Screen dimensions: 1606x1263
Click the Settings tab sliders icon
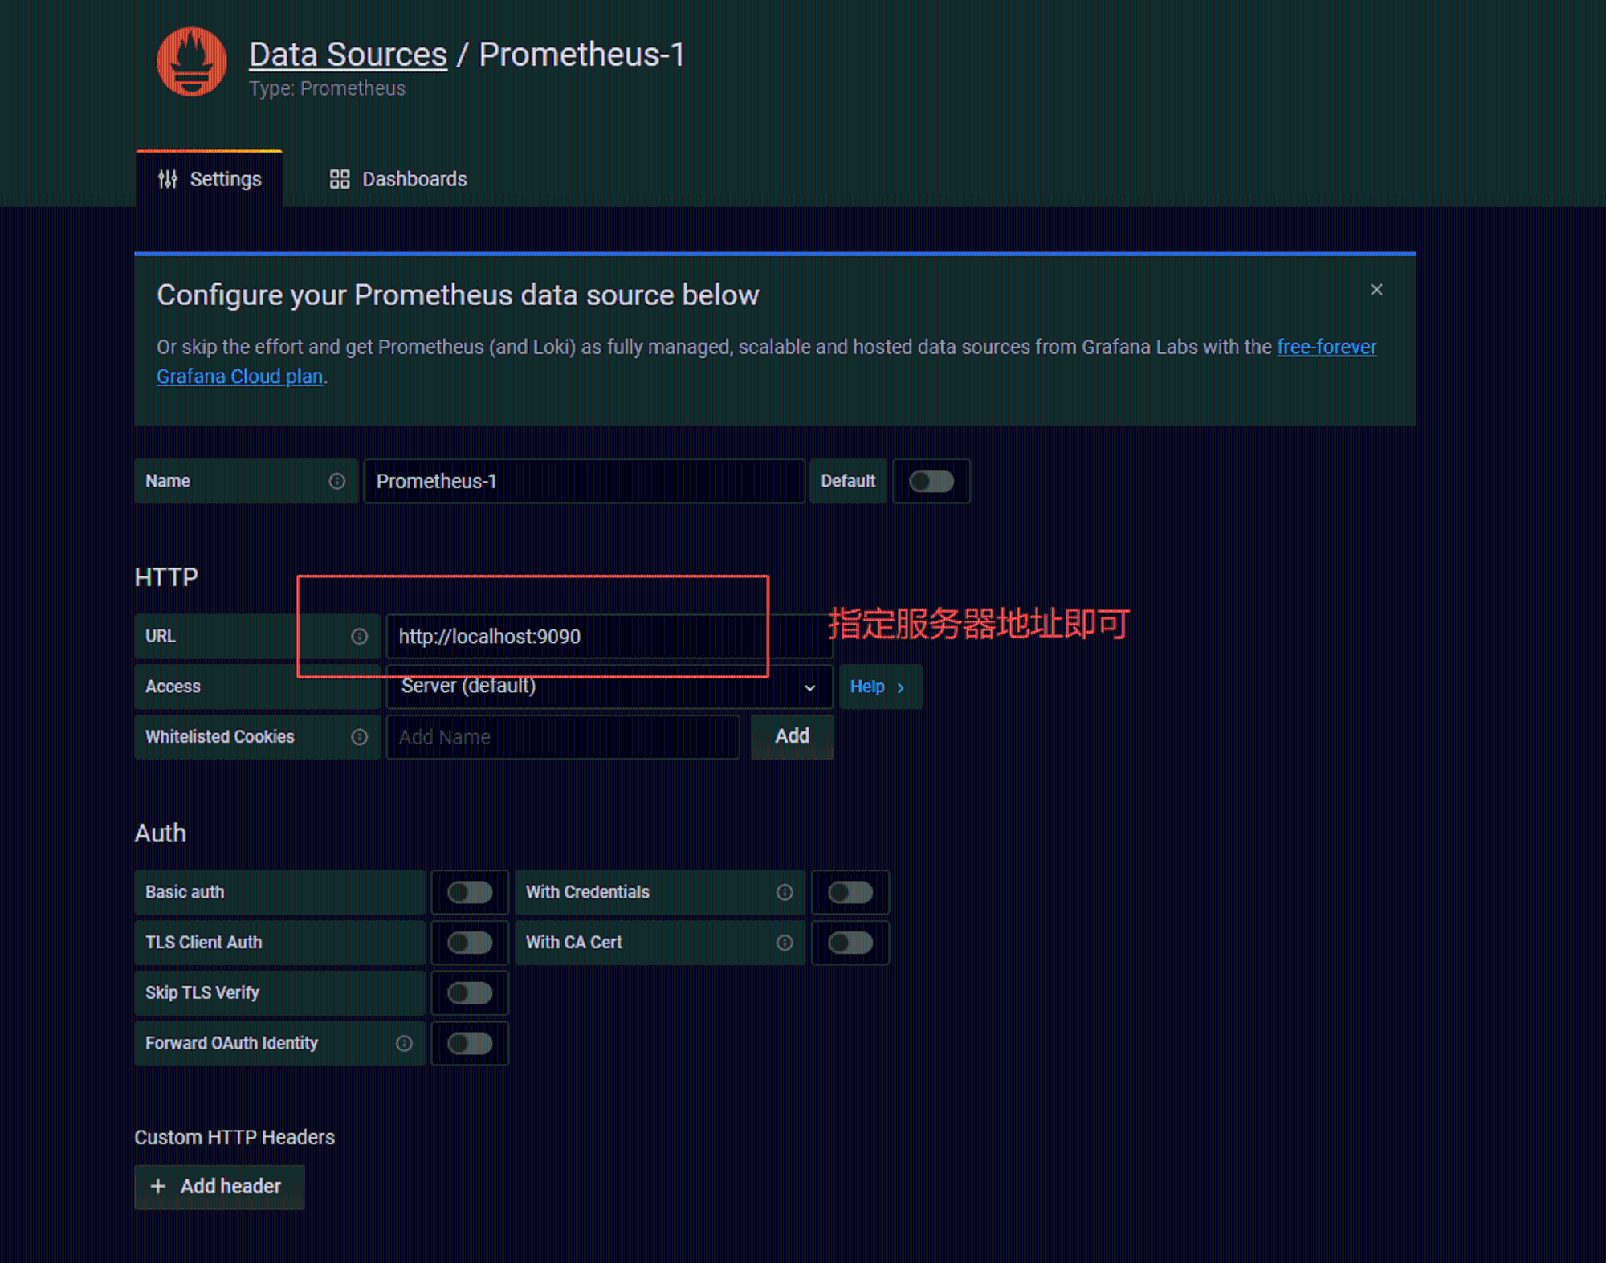168,179
